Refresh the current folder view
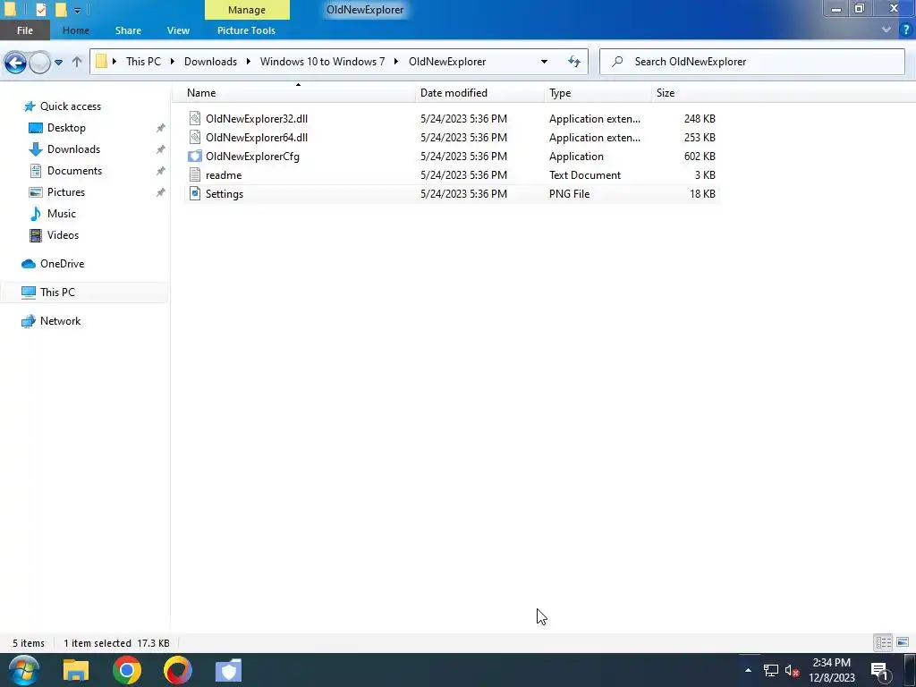 [x=574, y=62]
